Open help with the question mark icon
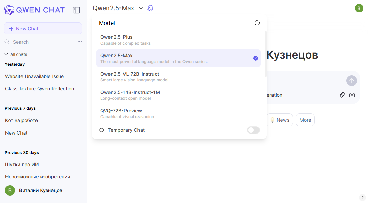This screenshot has height=203, width=368. pos(362,198)
